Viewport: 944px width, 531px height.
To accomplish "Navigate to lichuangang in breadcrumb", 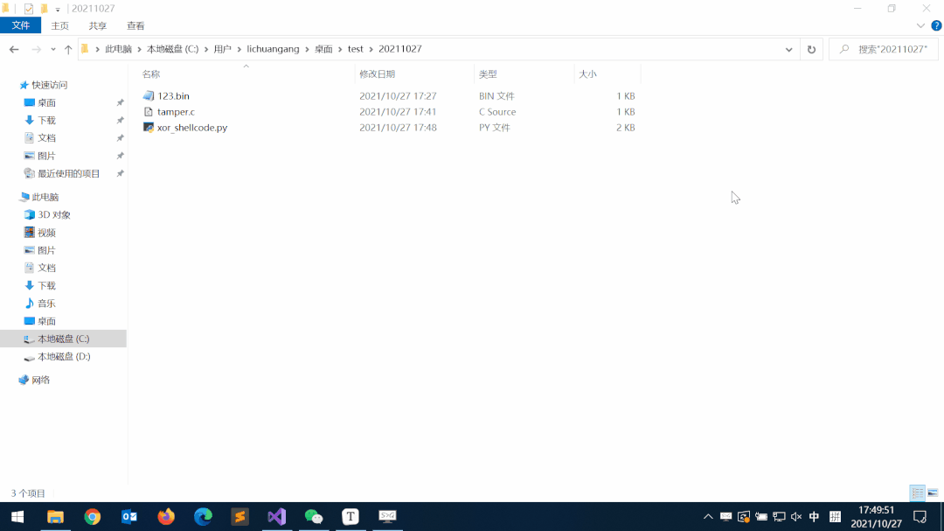I will click(273, 49).
